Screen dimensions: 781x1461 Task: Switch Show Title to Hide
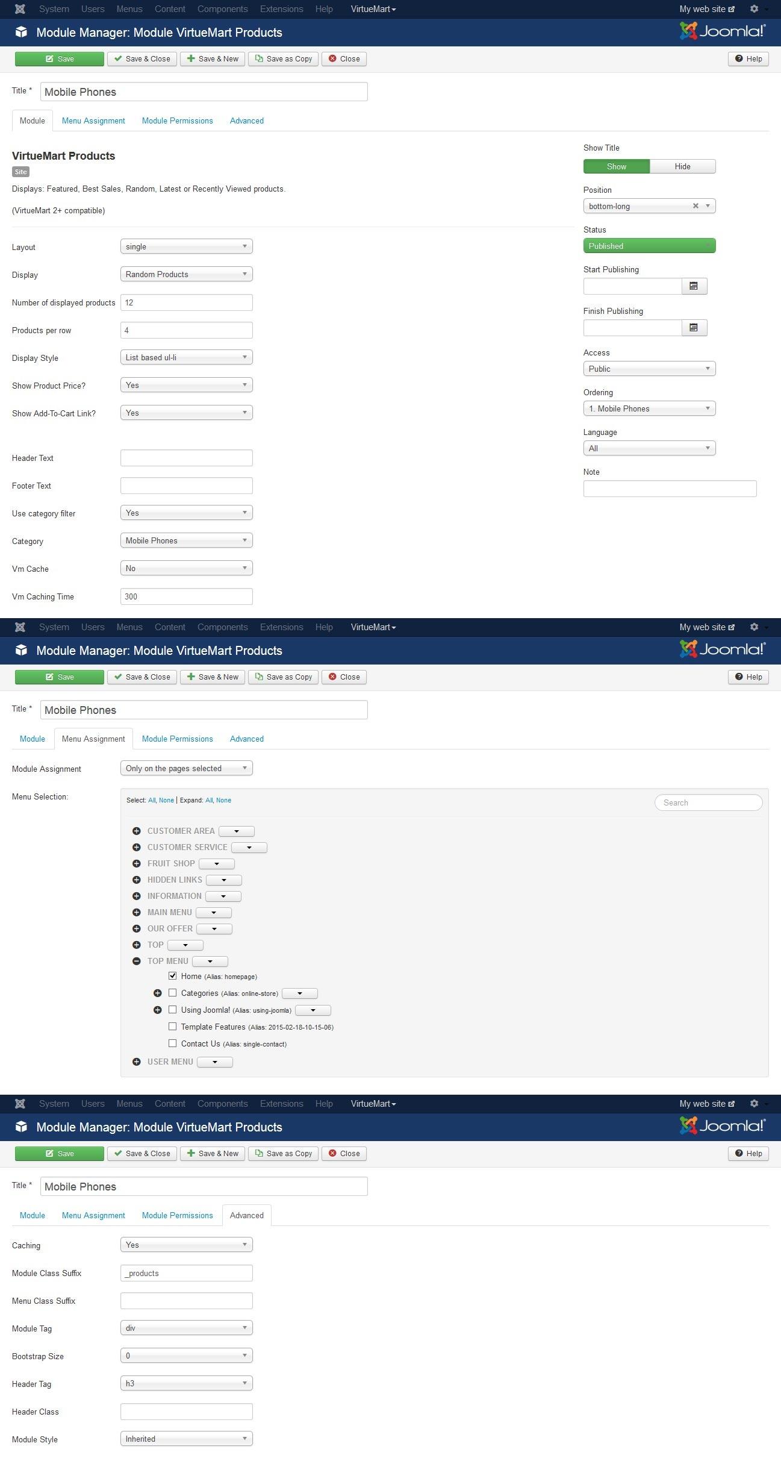point(682,166)
